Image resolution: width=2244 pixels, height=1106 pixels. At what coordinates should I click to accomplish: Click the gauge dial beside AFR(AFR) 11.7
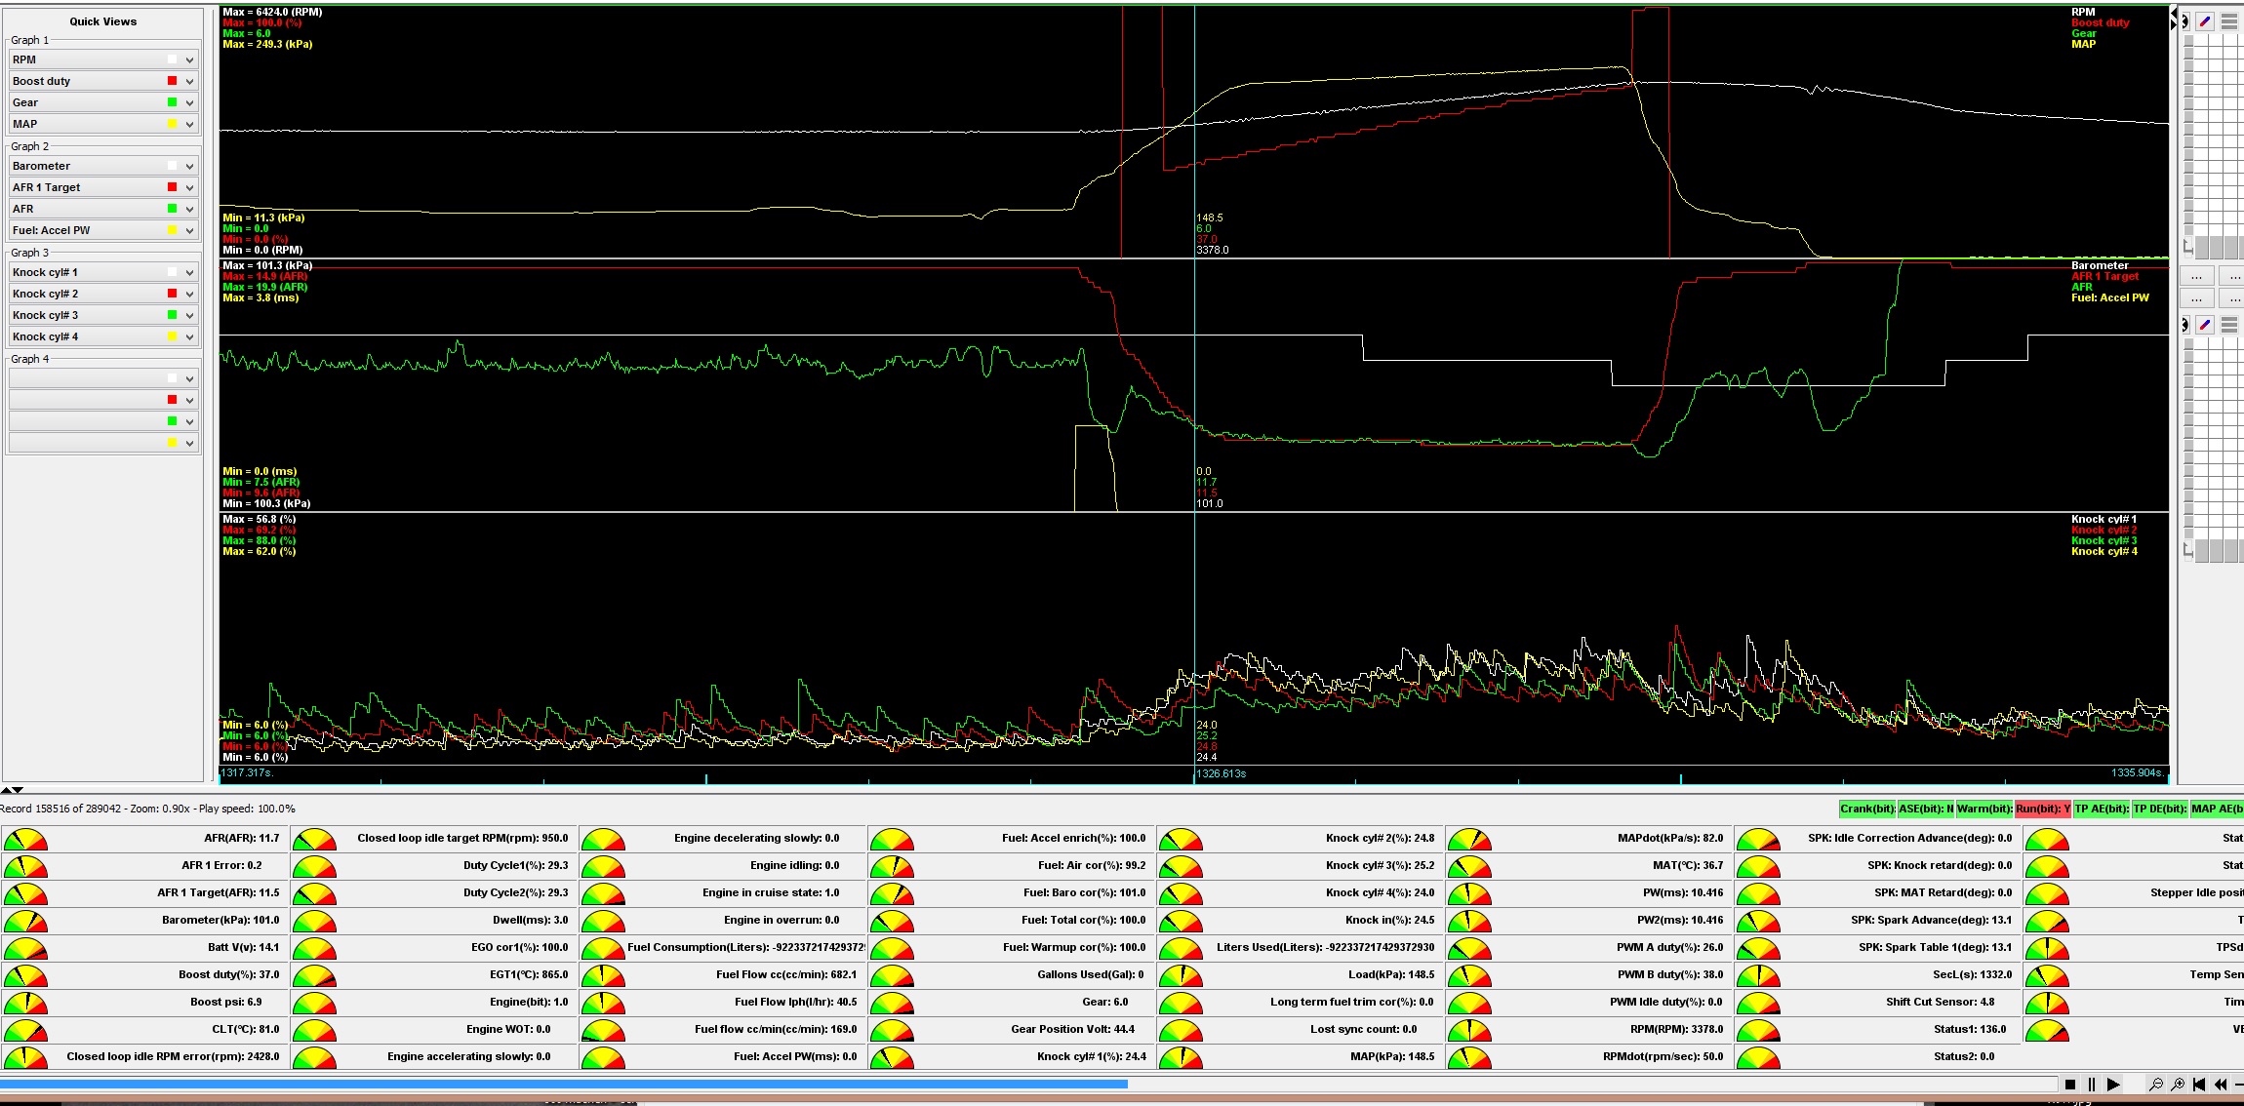25,839
